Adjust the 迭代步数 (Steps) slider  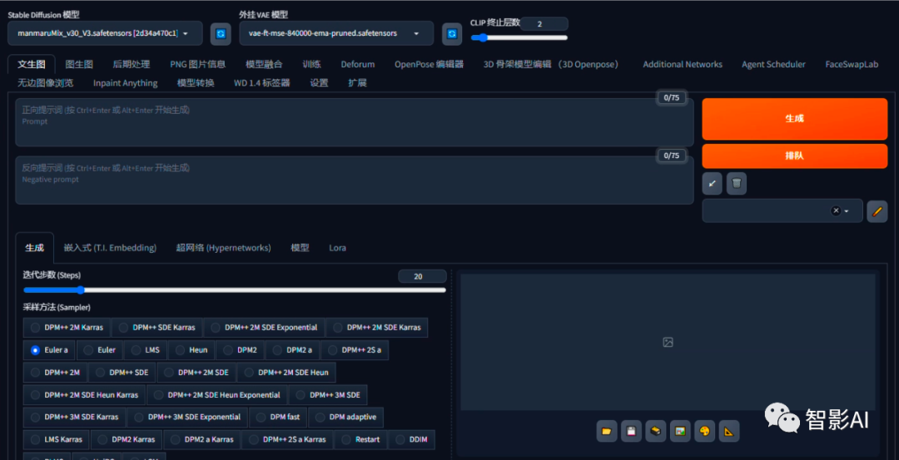coord(235,289)
